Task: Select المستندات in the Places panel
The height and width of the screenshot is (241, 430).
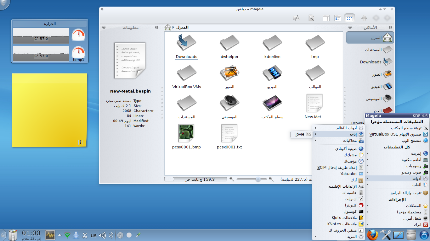Action: click(370, 50)
